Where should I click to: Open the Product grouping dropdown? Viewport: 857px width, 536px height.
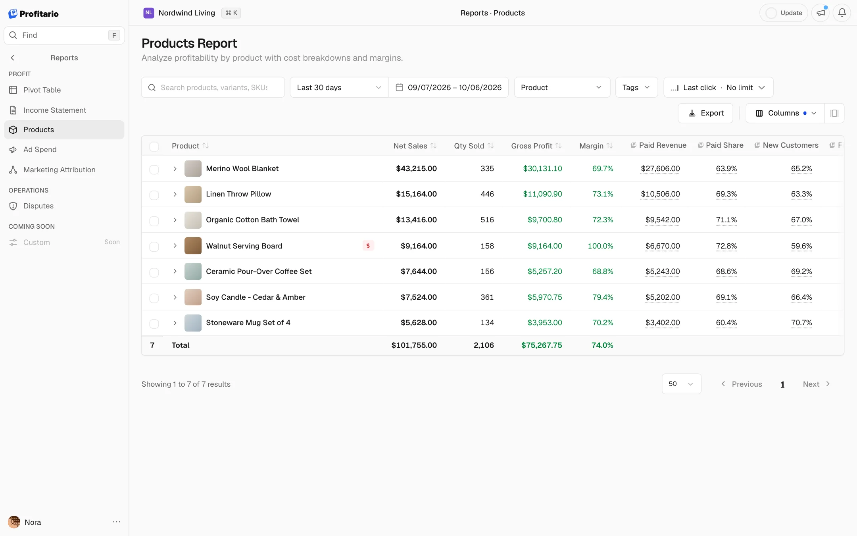coord(562,87)
